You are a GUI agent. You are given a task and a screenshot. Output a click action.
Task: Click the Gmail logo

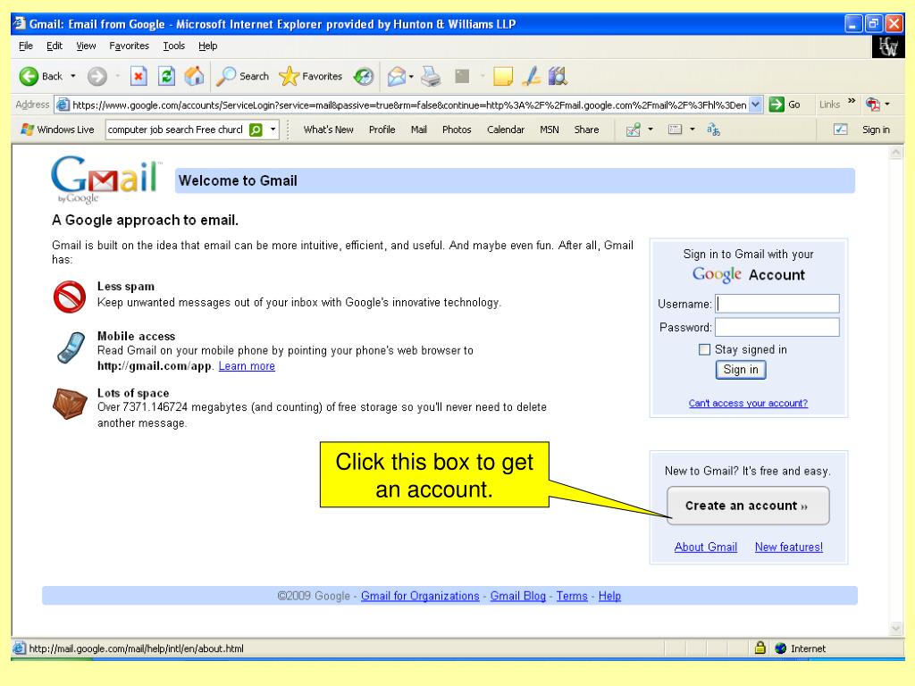coord(105,179)
